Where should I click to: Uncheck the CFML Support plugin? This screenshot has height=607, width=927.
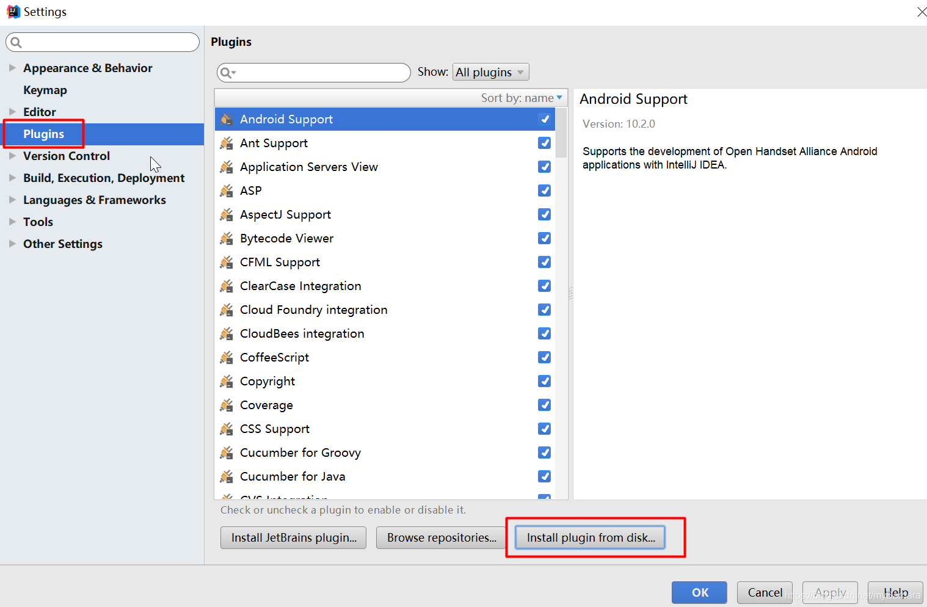[545, 262]
